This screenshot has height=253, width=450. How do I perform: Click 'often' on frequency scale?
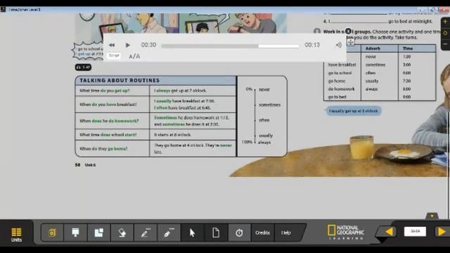coord(264,120)
